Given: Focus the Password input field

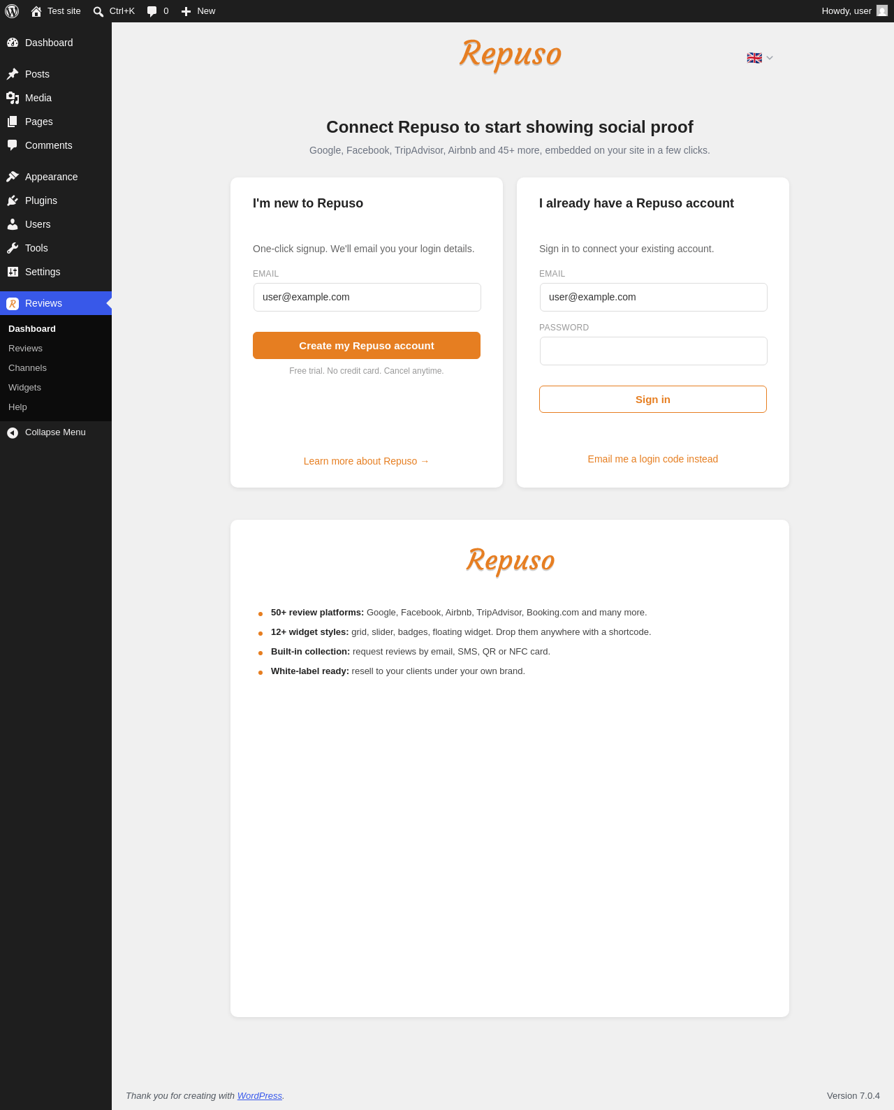Looking at the screenshot, I should [x=654, y=351].
